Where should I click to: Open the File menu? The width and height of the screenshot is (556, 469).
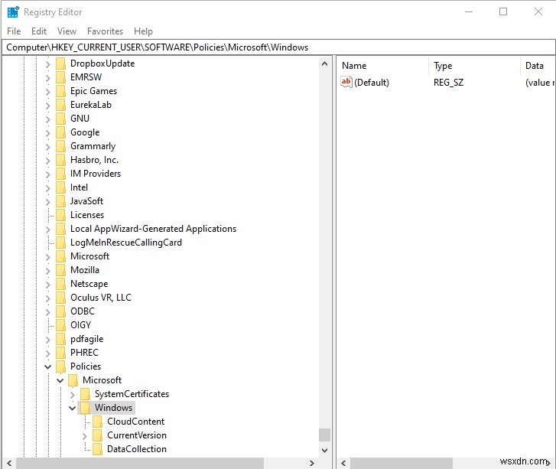click(x=14, y=31)
